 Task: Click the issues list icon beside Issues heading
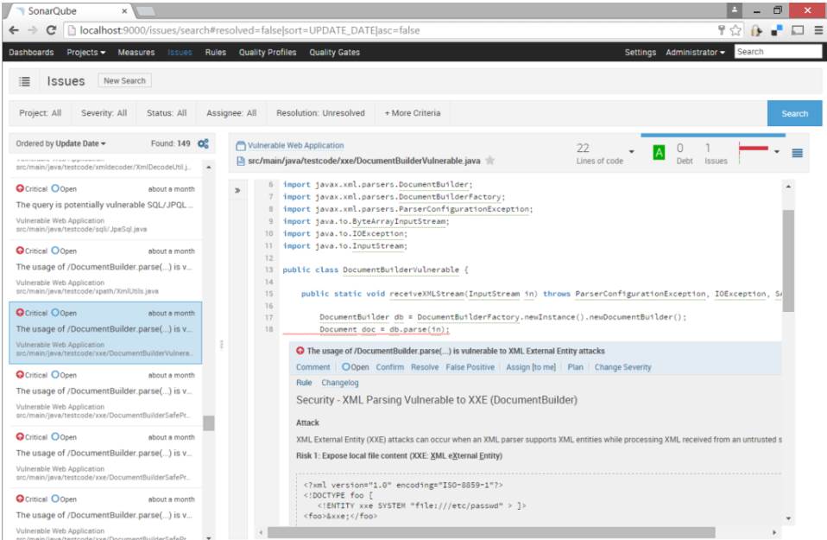tap(25, 81)
